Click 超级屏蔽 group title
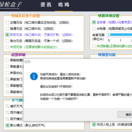Image resolution: width=132 pixels, height=132 pixels. [18, 55]
